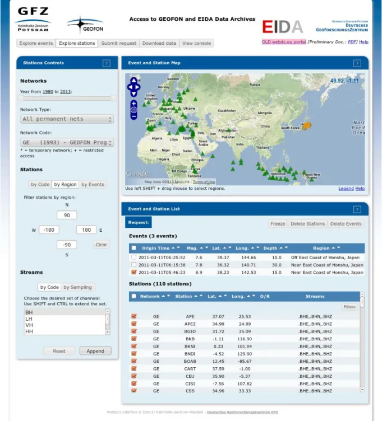Sort events by Origin Time ascending
The height and width of the screenshot is (421, 382).
(173, 248)
